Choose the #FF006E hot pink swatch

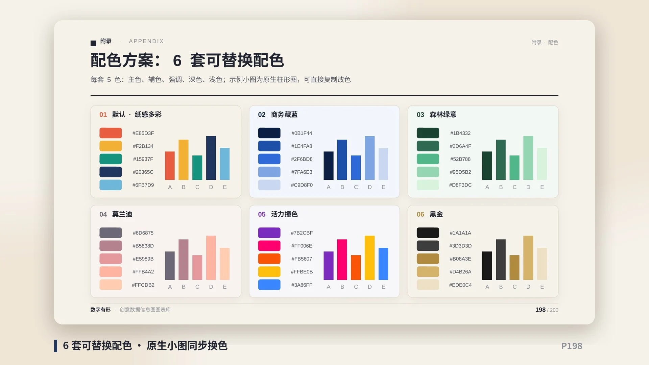[x=269, y=246]
